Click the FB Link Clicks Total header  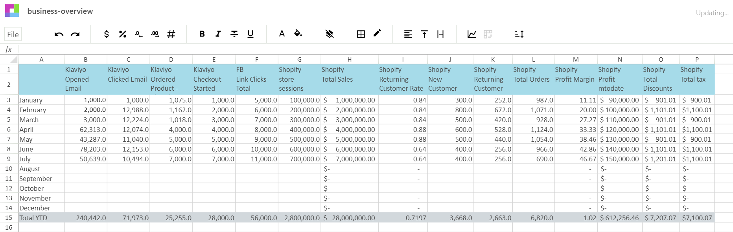[x=257, y=79]
